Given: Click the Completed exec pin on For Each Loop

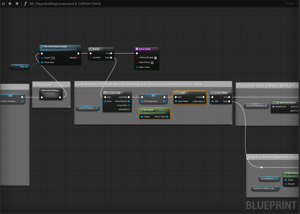Looking at the screenshot, I should [129, 109].
